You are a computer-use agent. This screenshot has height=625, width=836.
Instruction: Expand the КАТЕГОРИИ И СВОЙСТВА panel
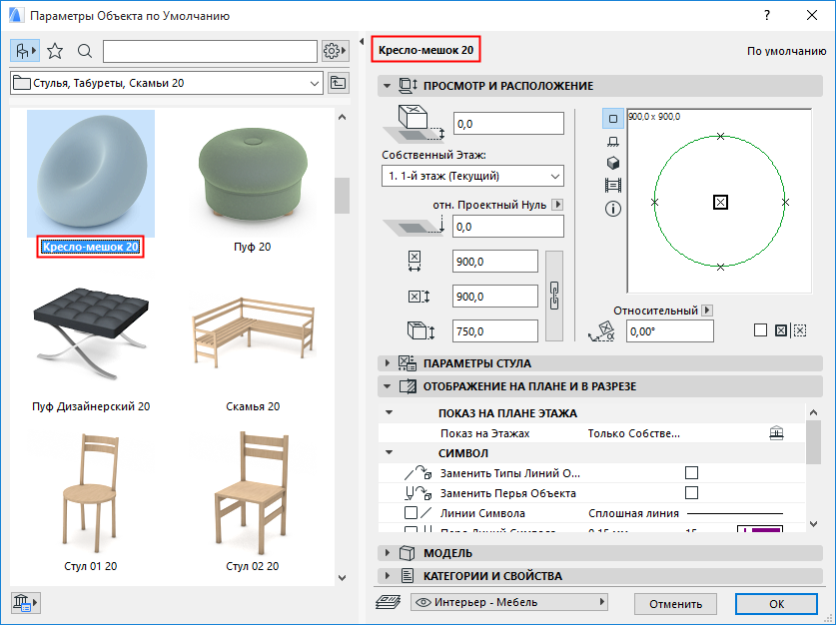point(388,576)
